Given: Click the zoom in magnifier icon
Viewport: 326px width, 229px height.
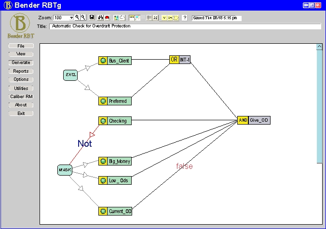Looking at the screenshot, I should pos(77,18).
